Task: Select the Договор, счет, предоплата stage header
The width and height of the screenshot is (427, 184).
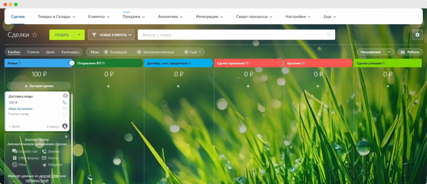Action: (178, 63)
